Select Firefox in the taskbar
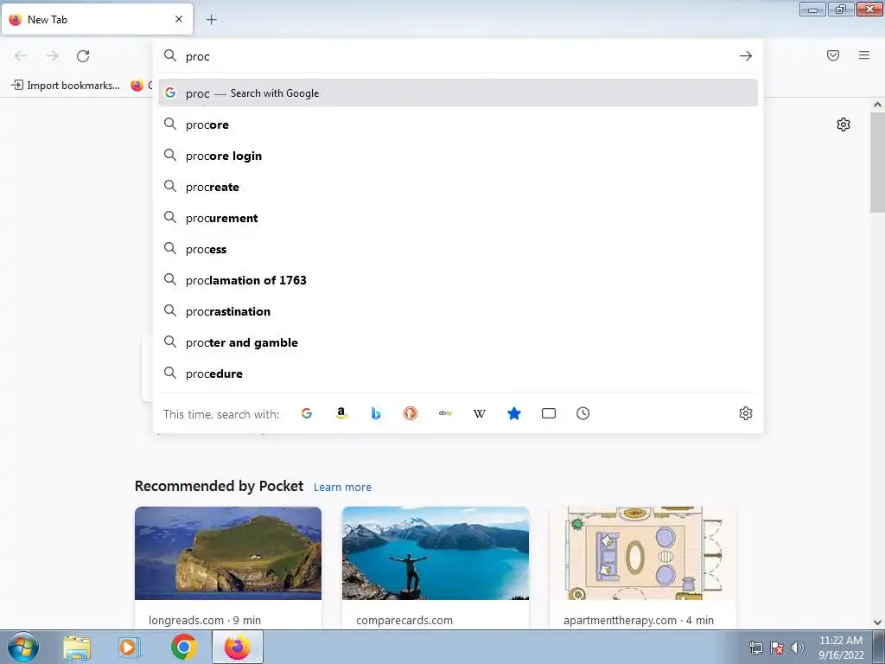This screenshot has width=885, height=664. [x=237, y=647]
